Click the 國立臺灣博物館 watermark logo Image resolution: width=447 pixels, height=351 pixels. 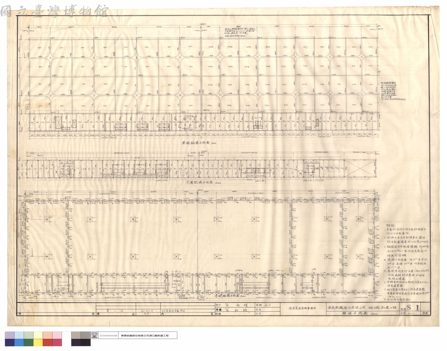pyautogui.click(x=54, y=11)
